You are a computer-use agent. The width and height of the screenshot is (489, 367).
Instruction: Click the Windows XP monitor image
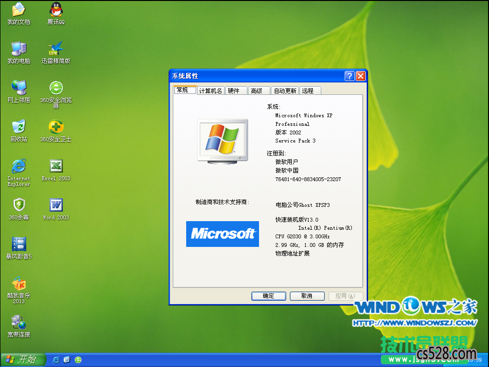click(x=223, y=142)
